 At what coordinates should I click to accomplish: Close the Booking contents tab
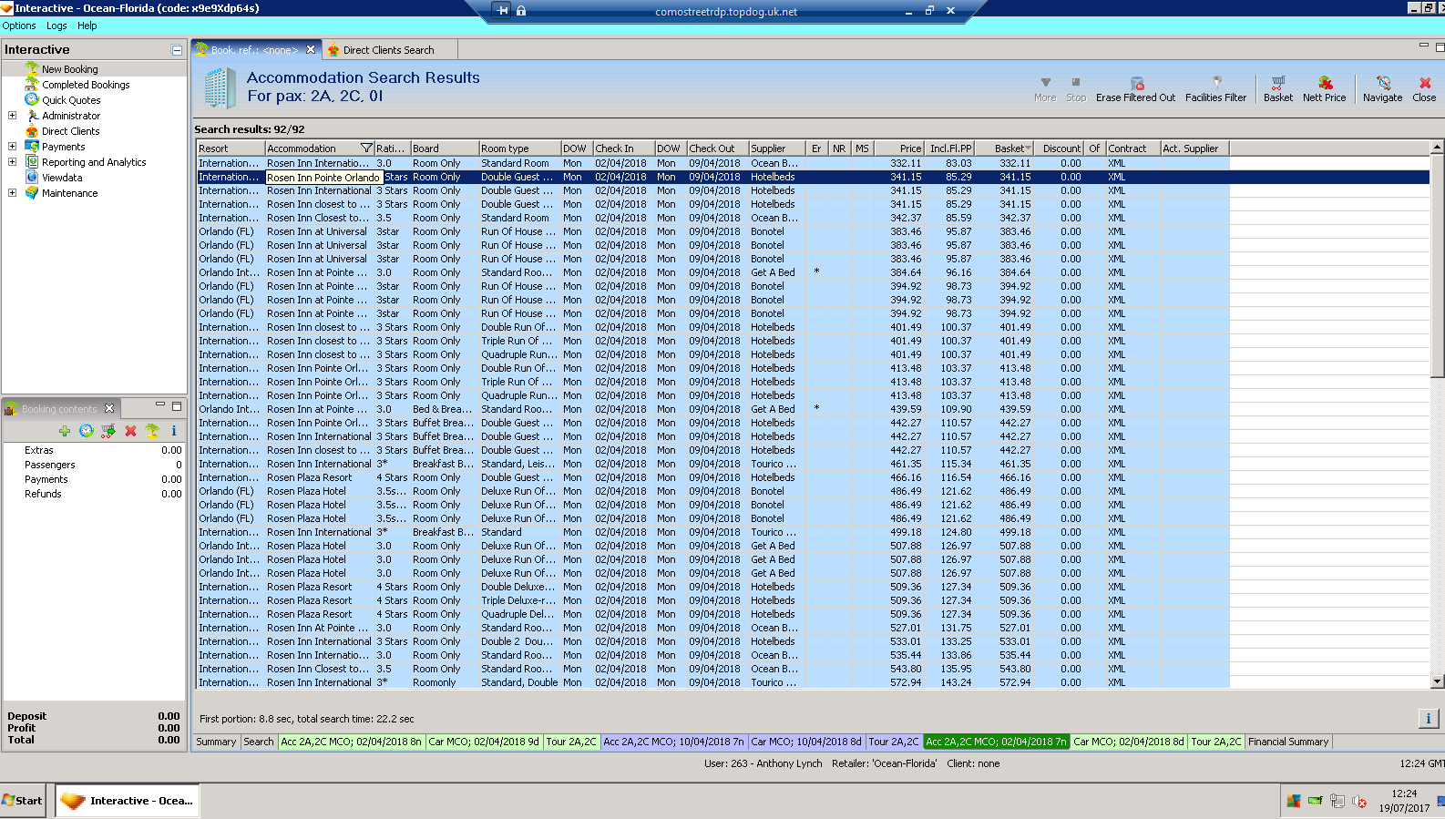pyautogui.click(x=109, y=408)
